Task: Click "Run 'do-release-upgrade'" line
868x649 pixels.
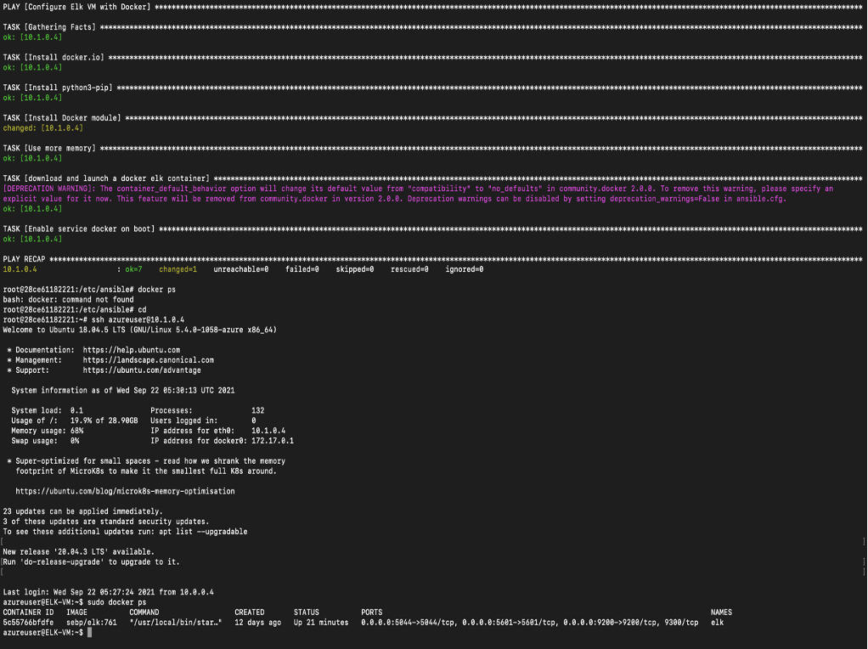Action: 92,562
